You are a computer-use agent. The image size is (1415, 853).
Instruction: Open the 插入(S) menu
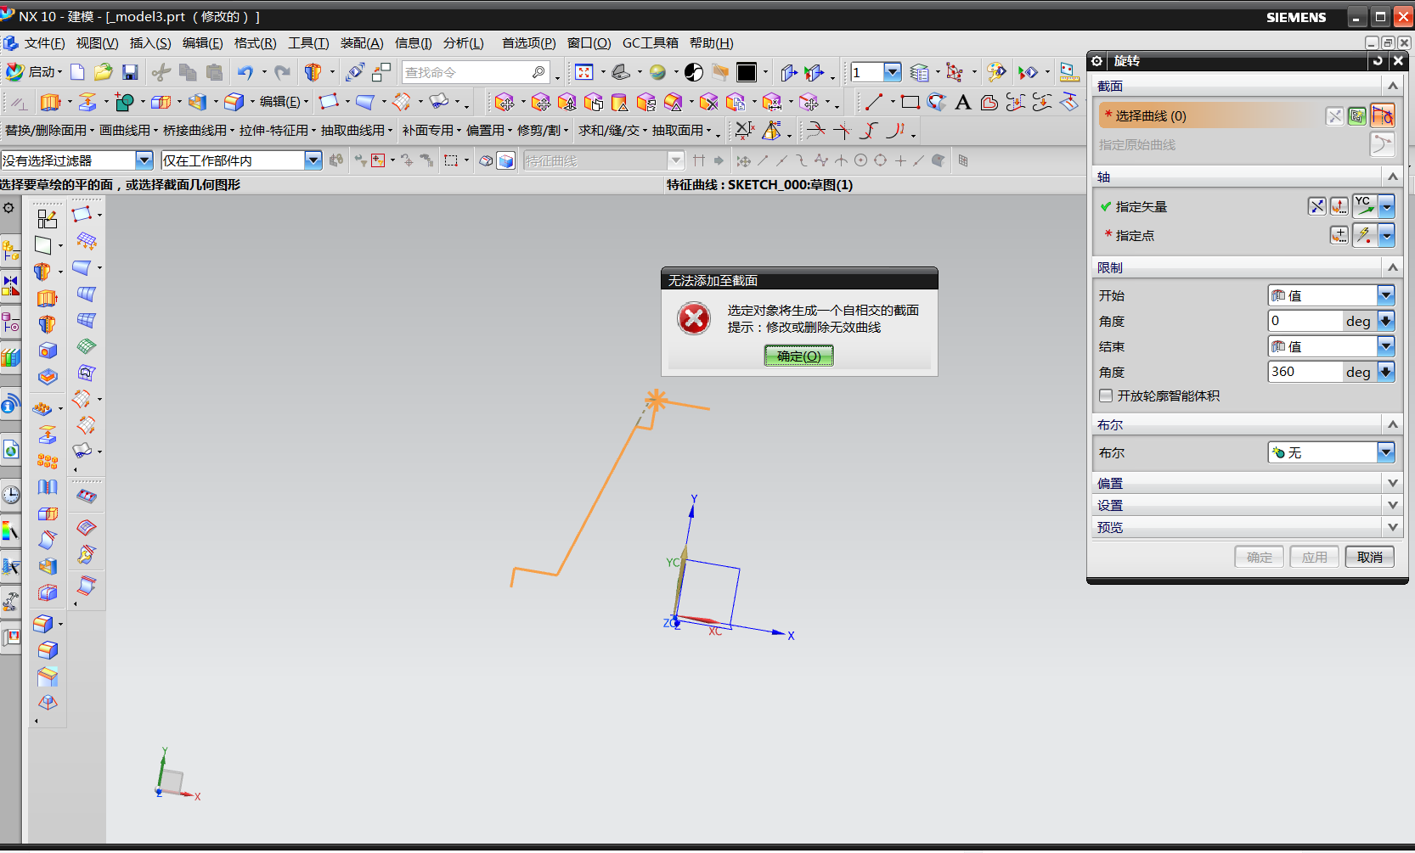pos(150,43)
